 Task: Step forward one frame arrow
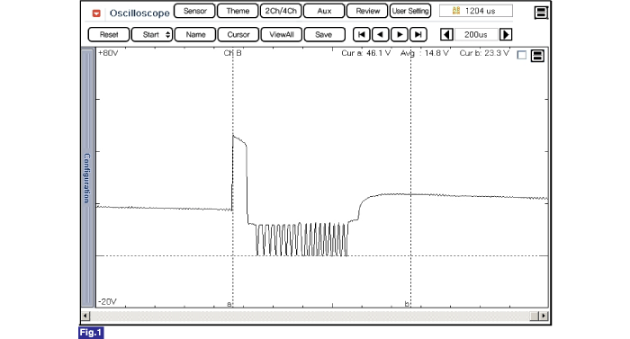(400, 34)
